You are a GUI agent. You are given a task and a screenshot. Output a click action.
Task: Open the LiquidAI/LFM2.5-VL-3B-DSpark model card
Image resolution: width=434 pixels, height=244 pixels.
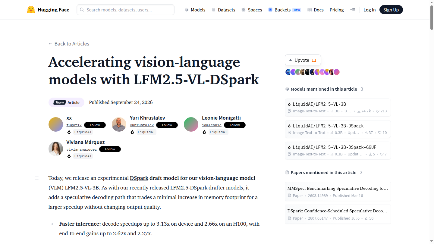(x=338, y=129)
